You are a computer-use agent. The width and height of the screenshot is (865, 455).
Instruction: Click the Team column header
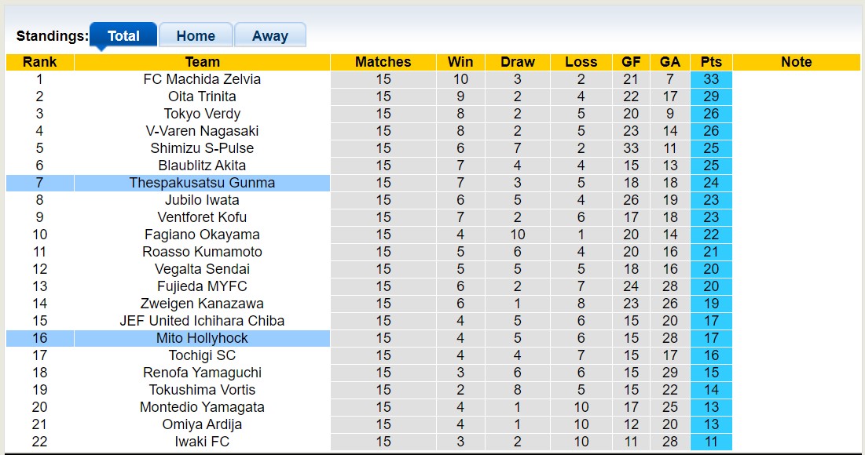click(202, 62)
